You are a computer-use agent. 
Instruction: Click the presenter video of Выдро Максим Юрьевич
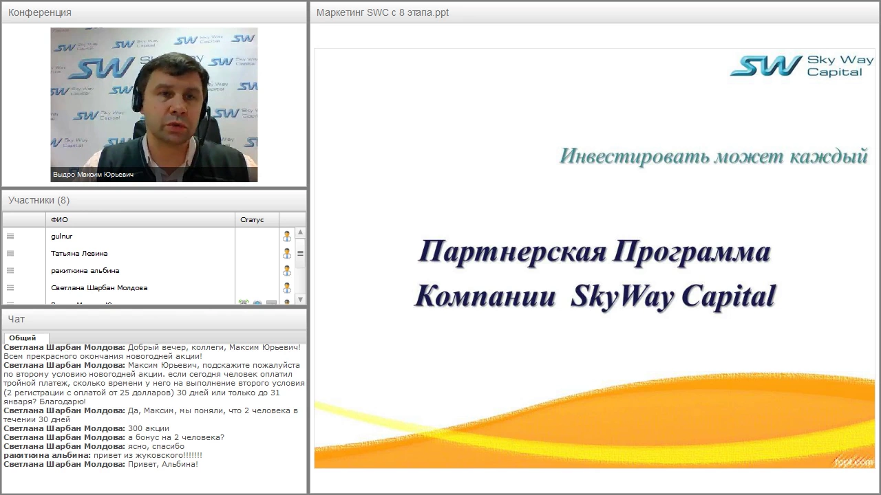[154, 104]
